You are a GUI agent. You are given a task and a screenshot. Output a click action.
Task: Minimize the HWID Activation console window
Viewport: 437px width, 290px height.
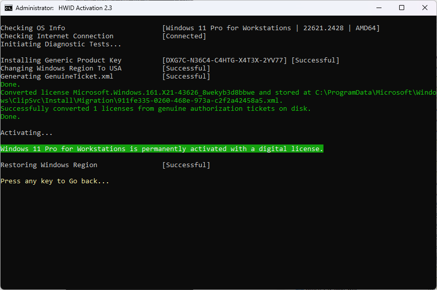(x=379, y=8)
